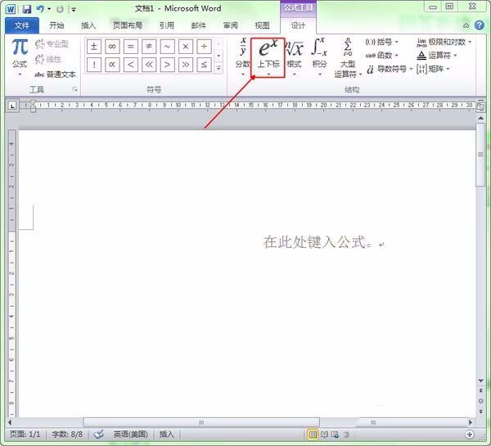Open the 大型运算符 large operator dropdown
Image resolution: width=491 pixels, height=446 pixels.
(348, 58)
